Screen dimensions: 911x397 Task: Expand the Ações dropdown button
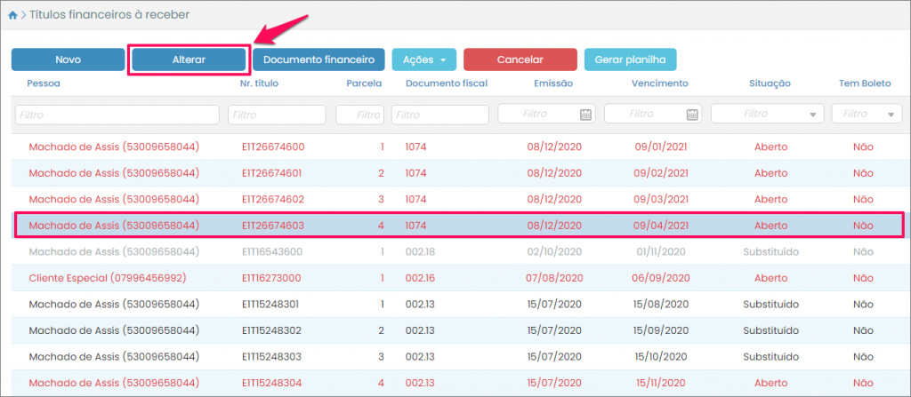423,60
